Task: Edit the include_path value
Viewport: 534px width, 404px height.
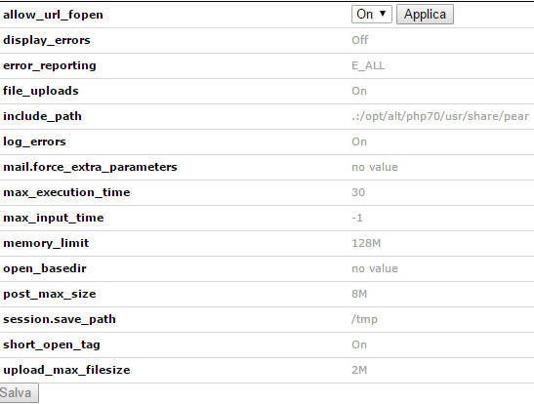Action: point(440,116)
